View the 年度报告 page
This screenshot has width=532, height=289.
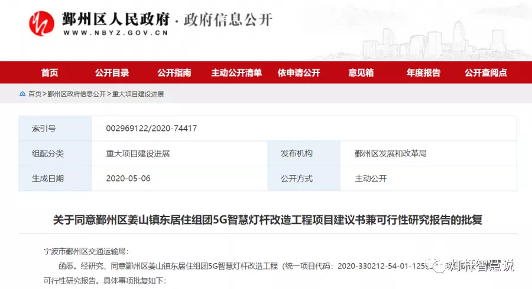pos(423,73)
